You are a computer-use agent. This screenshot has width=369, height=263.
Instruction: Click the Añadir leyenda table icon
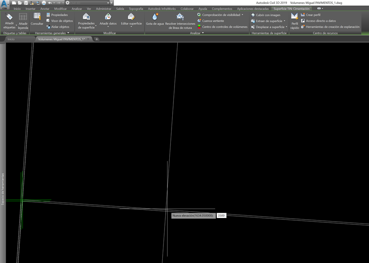[x=23, y=21]
